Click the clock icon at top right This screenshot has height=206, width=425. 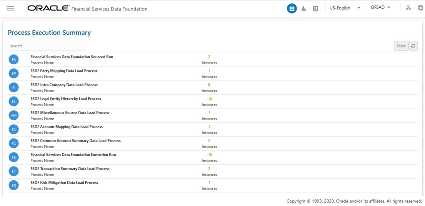[x=420, y=8]
